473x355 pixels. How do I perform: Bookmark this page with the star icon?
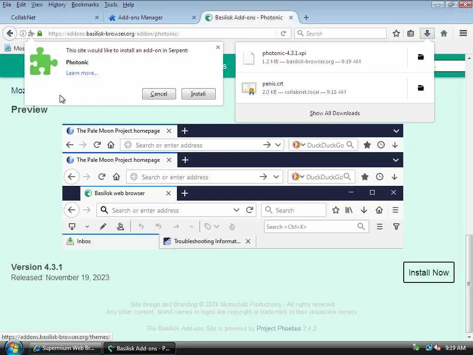tap(396, 33)
